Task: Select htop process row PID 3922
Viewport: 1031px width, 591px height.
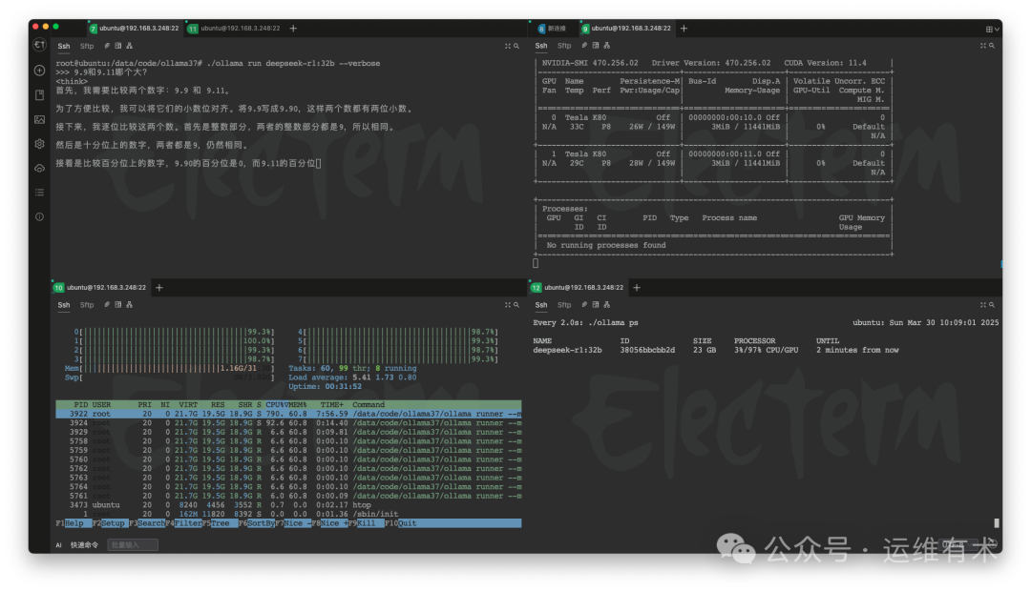Action: (288, 414)
